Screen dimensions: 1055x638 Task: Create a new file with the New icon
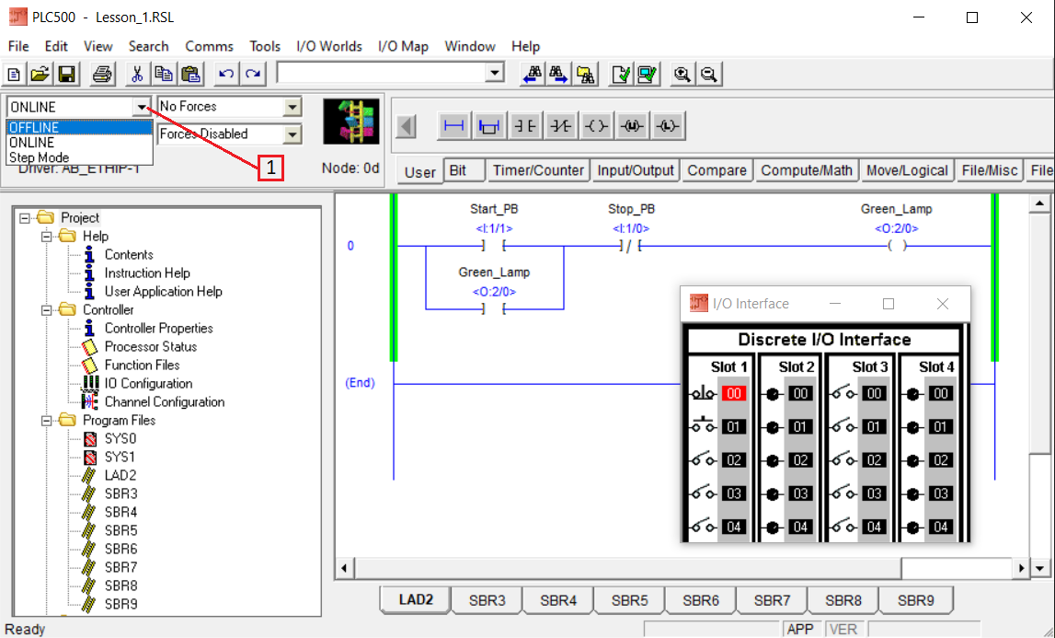click(14, 74)
